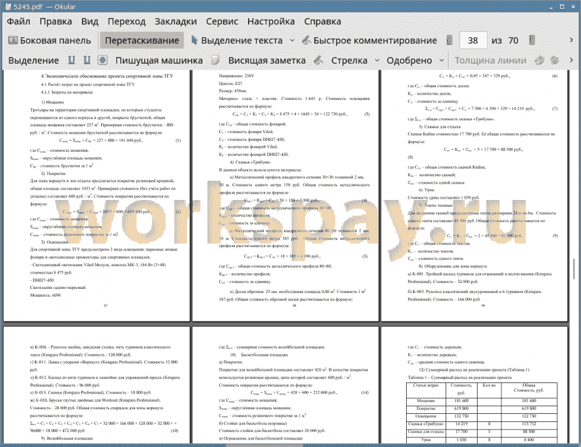
Task: Expand the Выделение текста tool dropdown arrow
Action: pos(292,41)
